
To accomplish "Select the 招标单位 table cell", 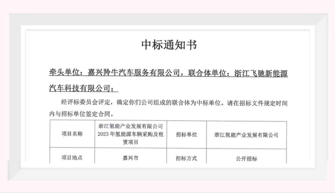I will [186, 135].
